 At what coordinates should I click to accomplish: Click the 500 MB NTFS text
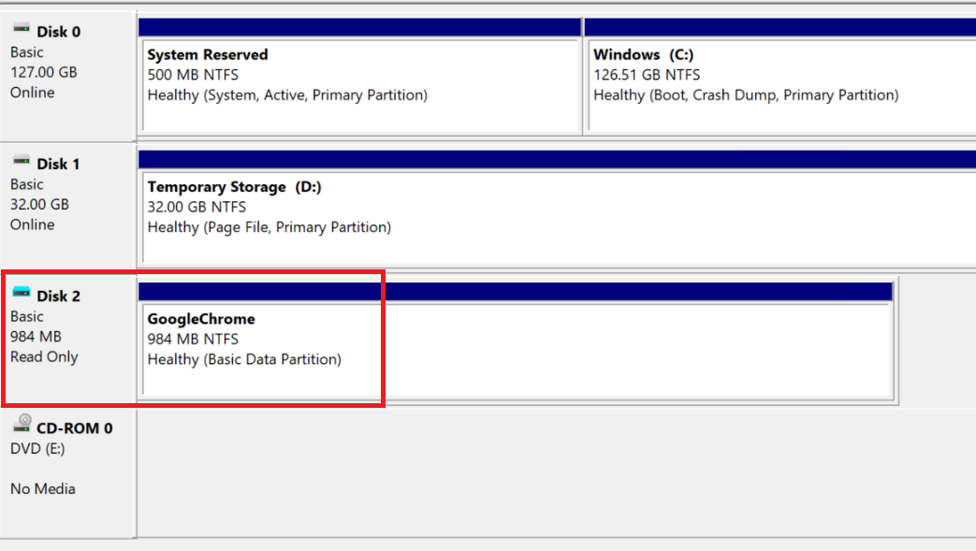click(193, 75)
